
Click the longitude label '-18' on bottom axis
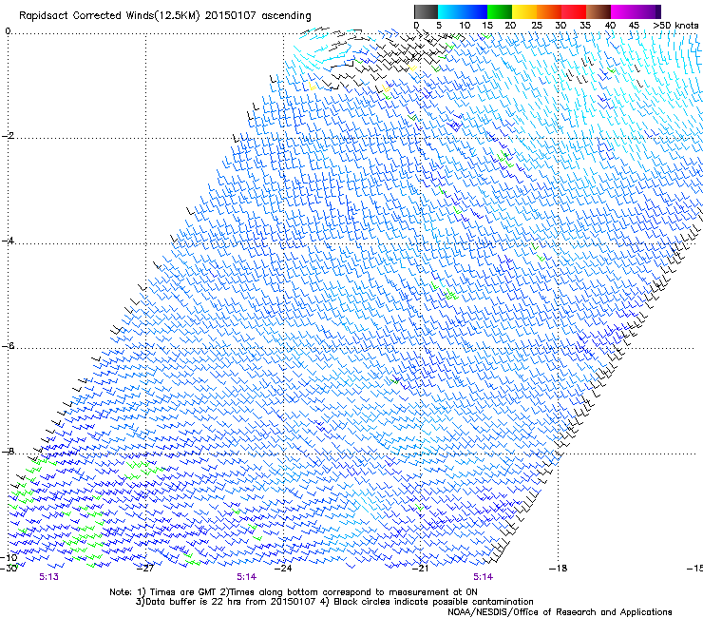[x=558, y=569]
